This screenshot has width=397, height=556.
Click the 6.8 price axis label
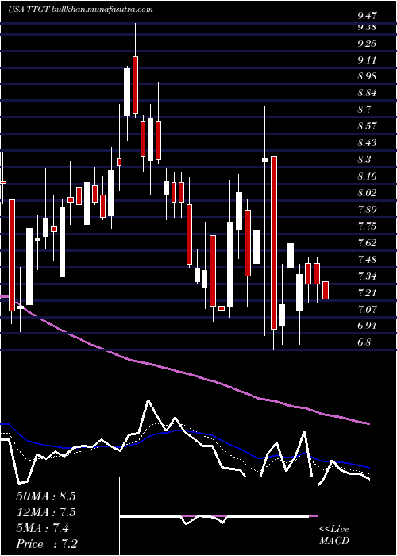pos(364,342)
